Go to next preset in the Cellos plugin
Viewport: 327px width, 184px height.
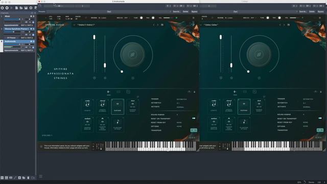[284, 25]
